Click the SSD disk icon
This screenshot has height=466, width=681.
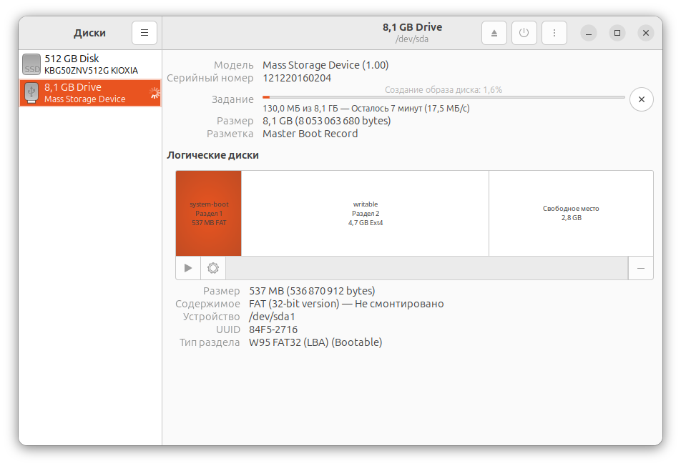click(31, 64)
